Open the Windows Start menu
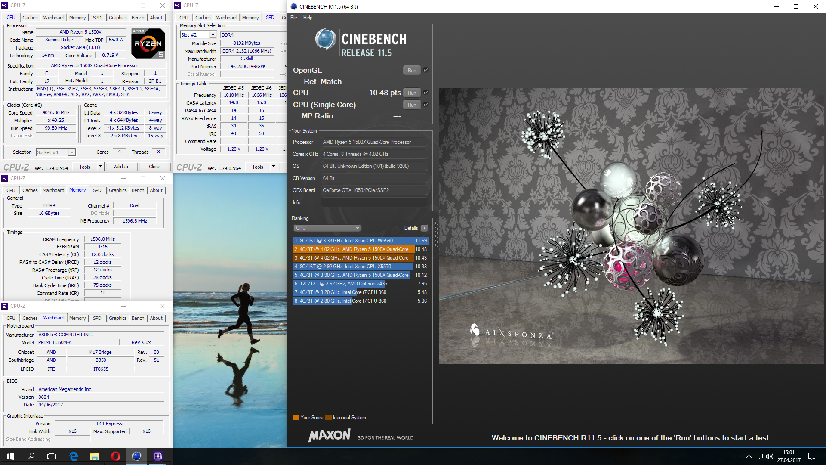This screenshot has height=465, width=826. pos(10,456)
